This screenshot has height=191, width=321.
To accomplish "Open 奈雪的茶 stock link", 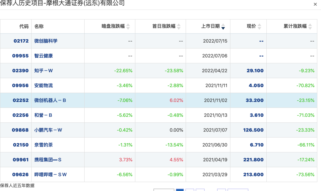I will click(43, 145).
